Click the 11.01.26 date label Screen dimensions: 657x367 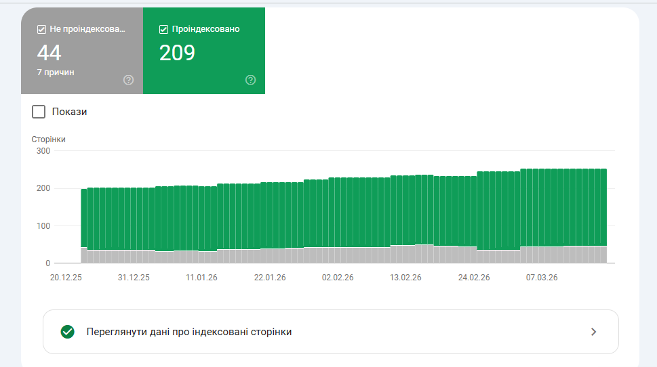[x=201, y=278]
